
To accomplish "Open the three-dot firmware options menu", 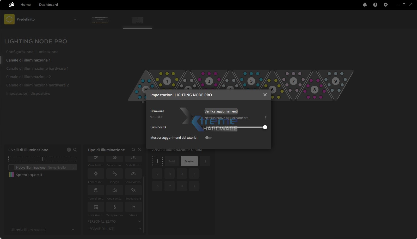I will click(x=265, y=118).
